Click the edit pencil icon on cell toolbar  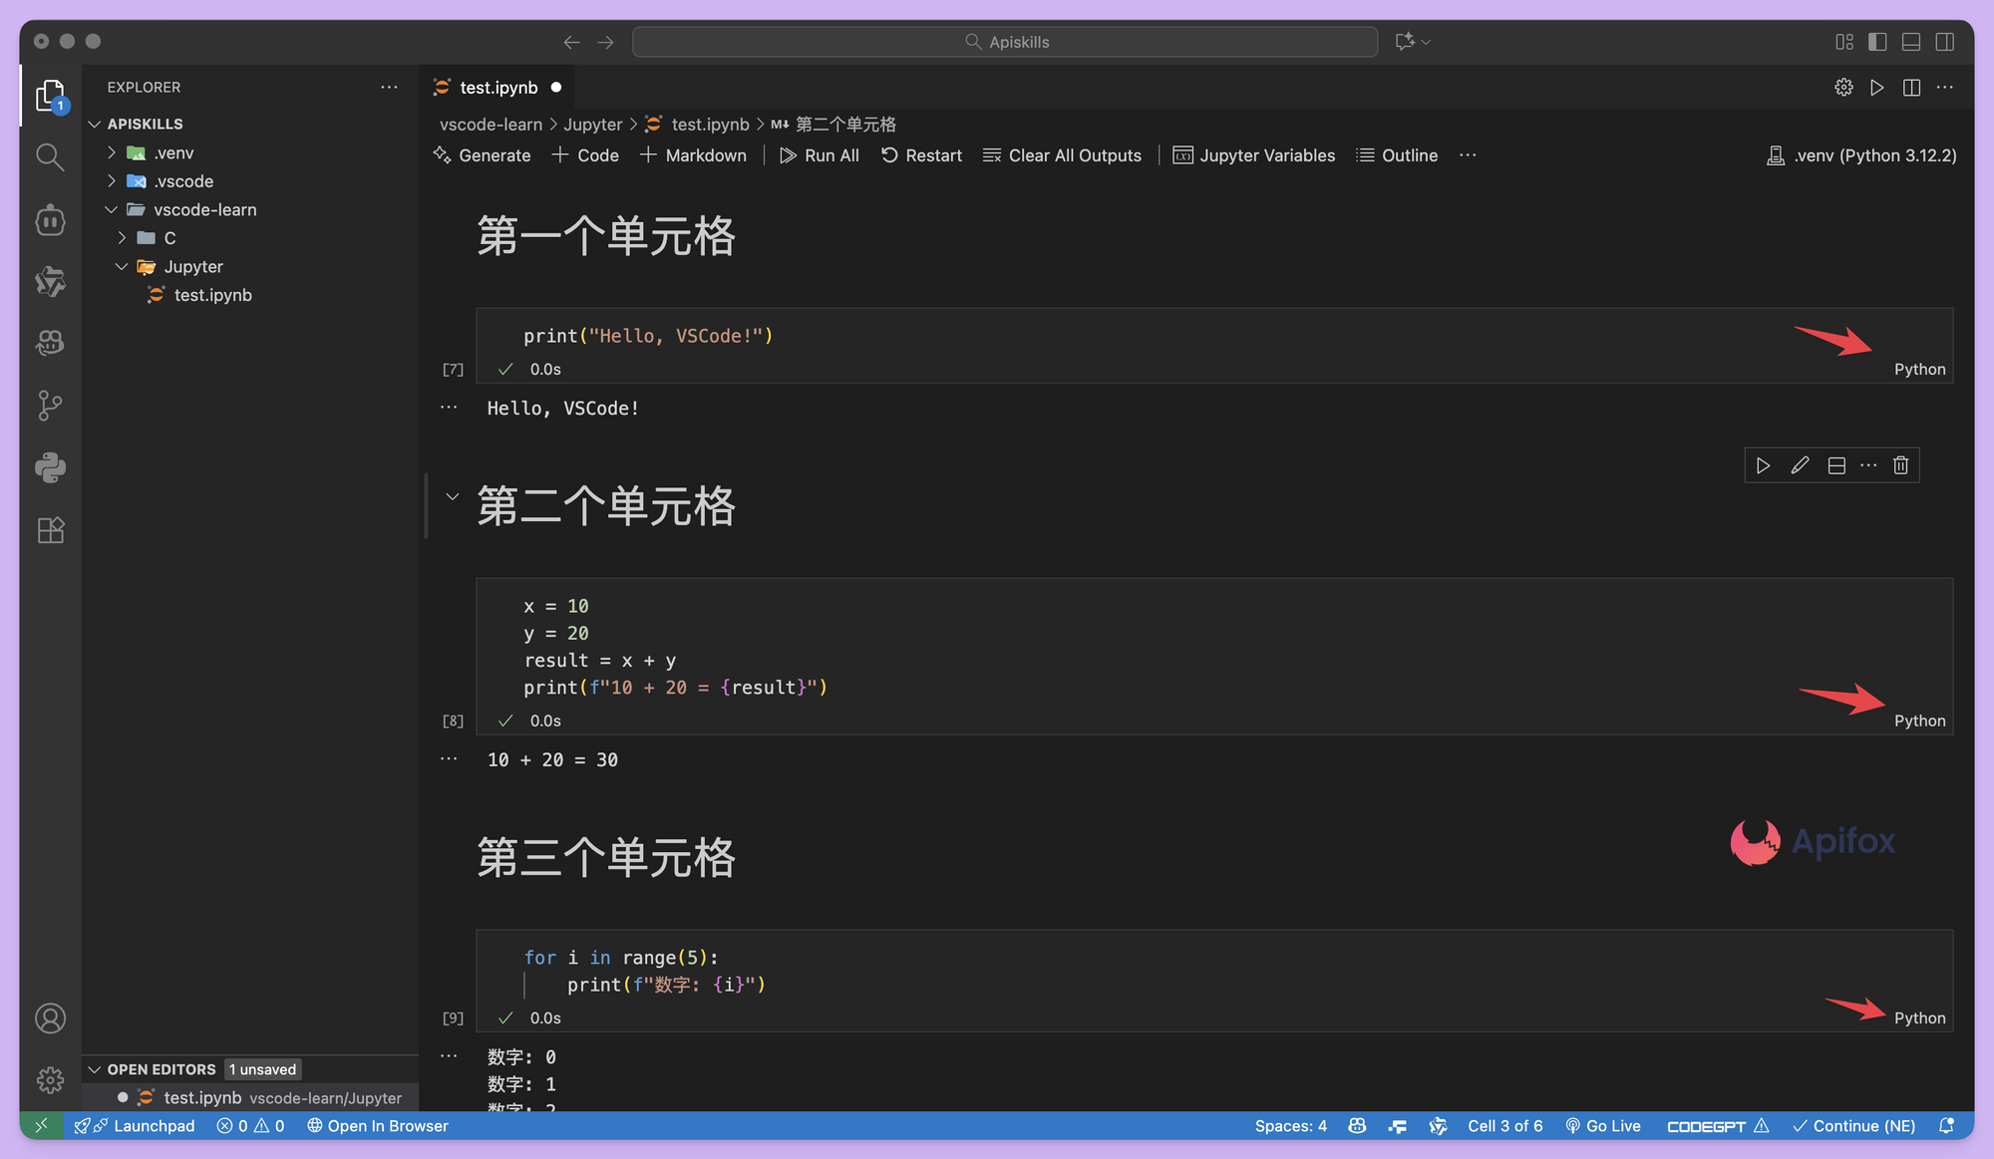point(1800,465)
